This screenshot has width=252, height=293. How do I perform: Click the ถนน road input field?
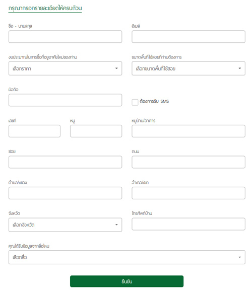point(188,162)
